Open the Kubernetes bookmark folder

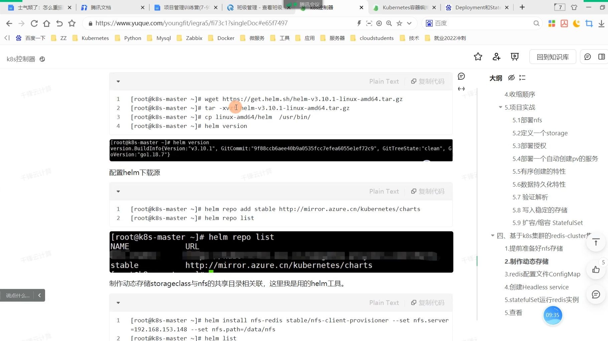(91, 38)
